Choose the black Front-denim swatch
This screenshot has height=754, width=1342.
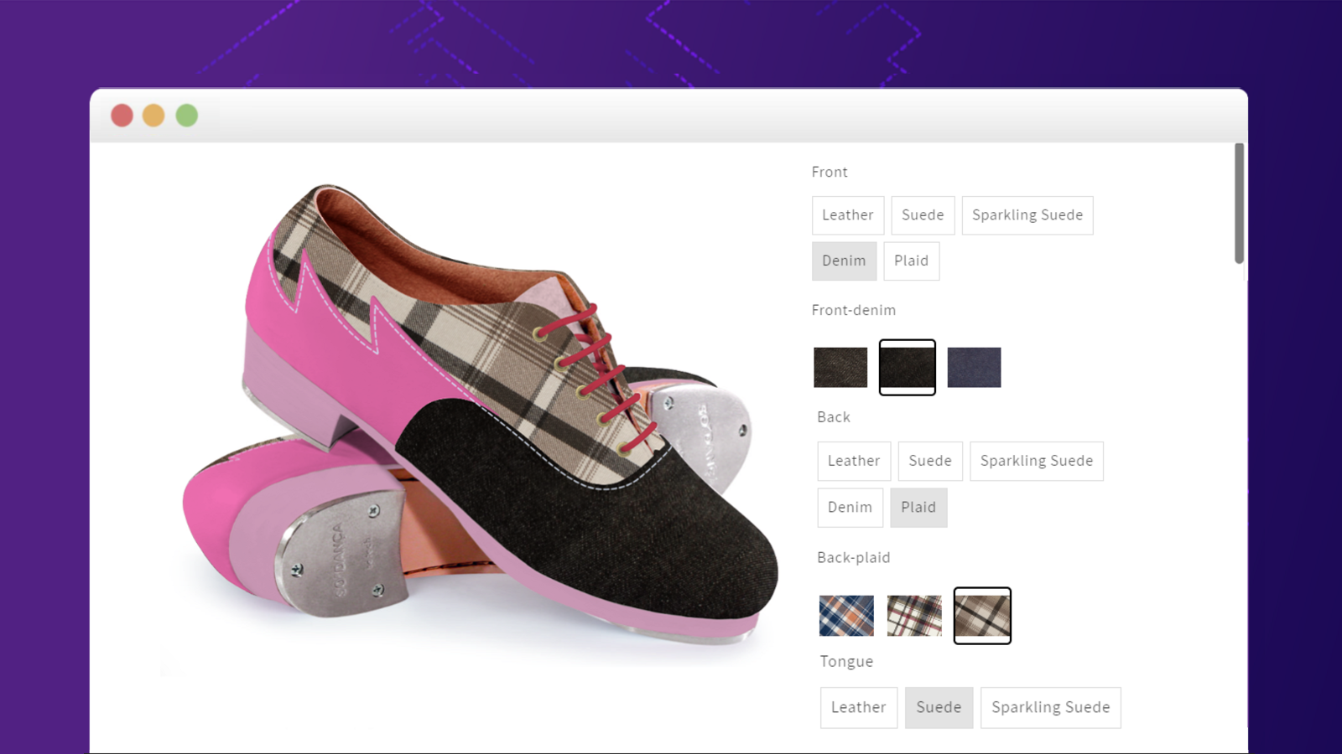click(x=907, y=367)
